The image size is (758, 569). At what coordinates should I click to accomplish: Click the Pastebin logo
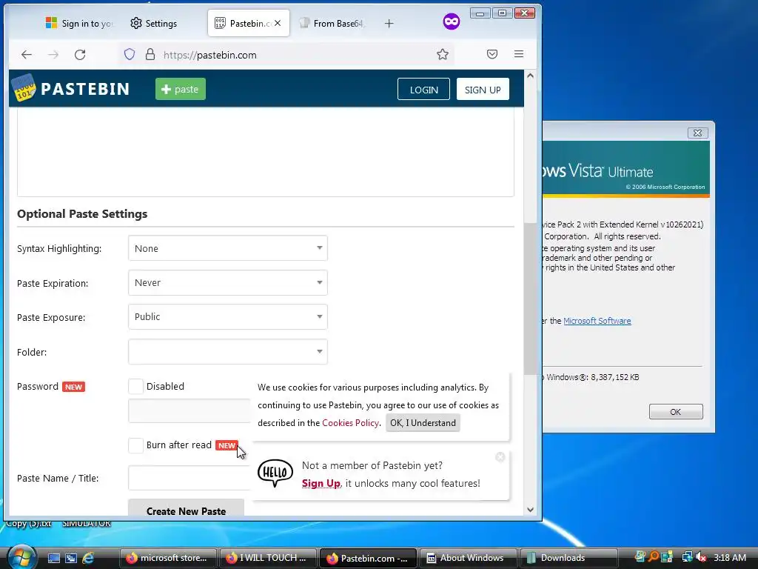click(x=71, y=88)
